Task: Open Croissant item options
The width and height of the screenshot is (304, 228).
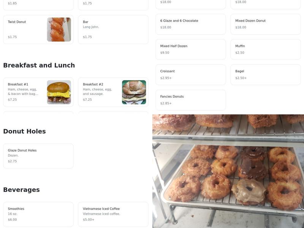Action: click(x=191, y=74)
